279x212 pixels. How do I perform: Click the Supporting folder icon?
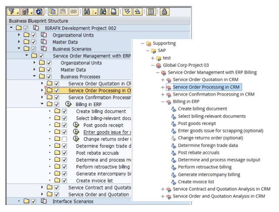pyautogui.click(x=148, y=43)
